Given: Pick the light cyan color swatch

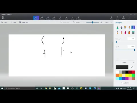Looking at the screenshot, I should 117,78.
